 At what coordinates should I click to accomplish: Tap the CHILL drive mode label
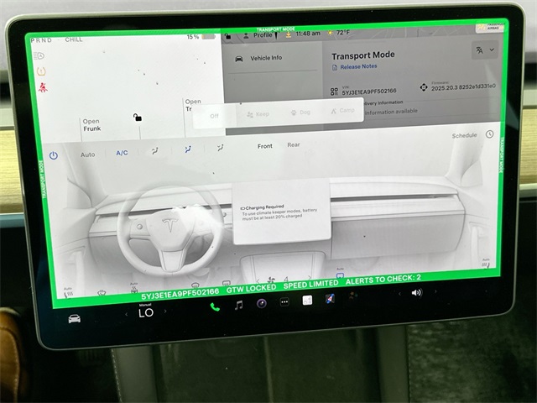74,39
